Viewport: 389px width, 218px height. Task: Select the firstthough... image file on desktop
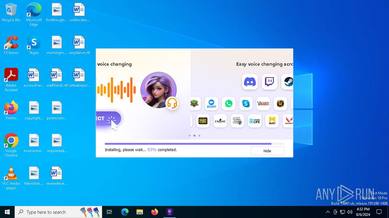tap(57, 13)
